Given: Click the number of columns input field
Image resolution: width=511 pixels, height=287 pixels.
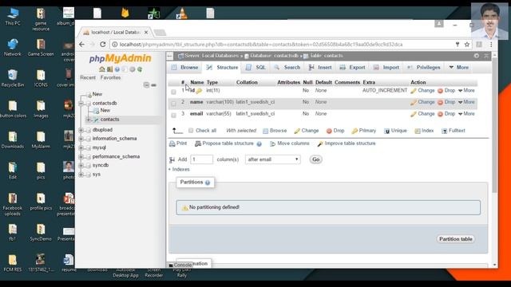Looking at the screenshot, I should [x=202, y=159].
